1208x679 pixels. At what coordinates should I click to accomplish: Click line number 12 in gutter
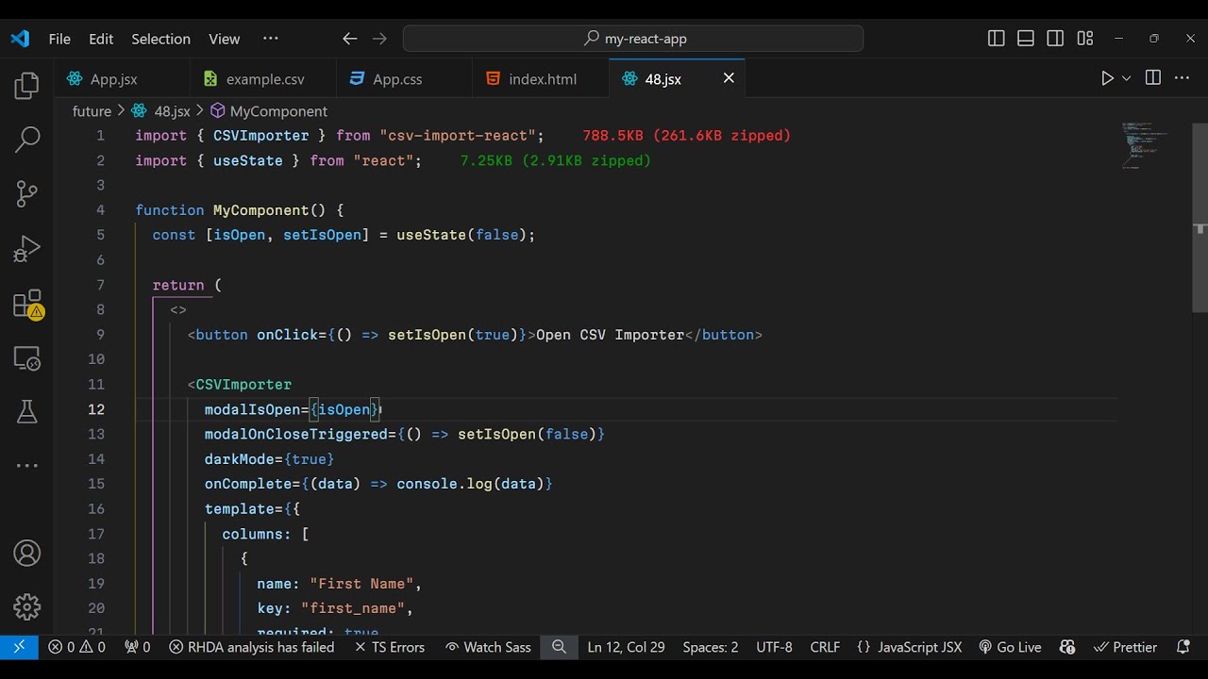[x=96, y=409]
